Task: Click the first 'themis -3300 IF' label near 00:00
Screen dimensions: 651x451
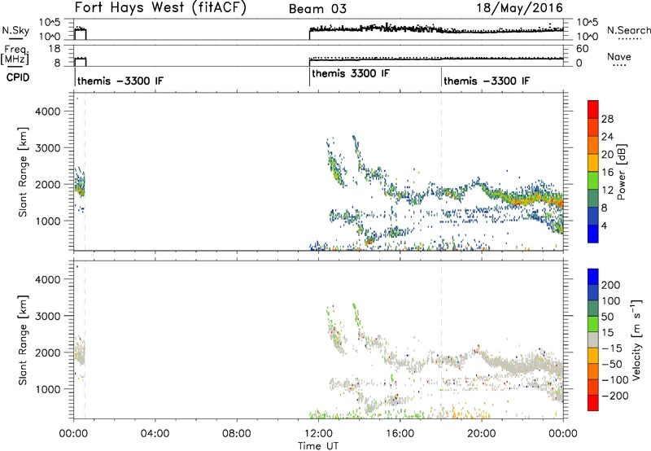Action: (x=120, y=81)
